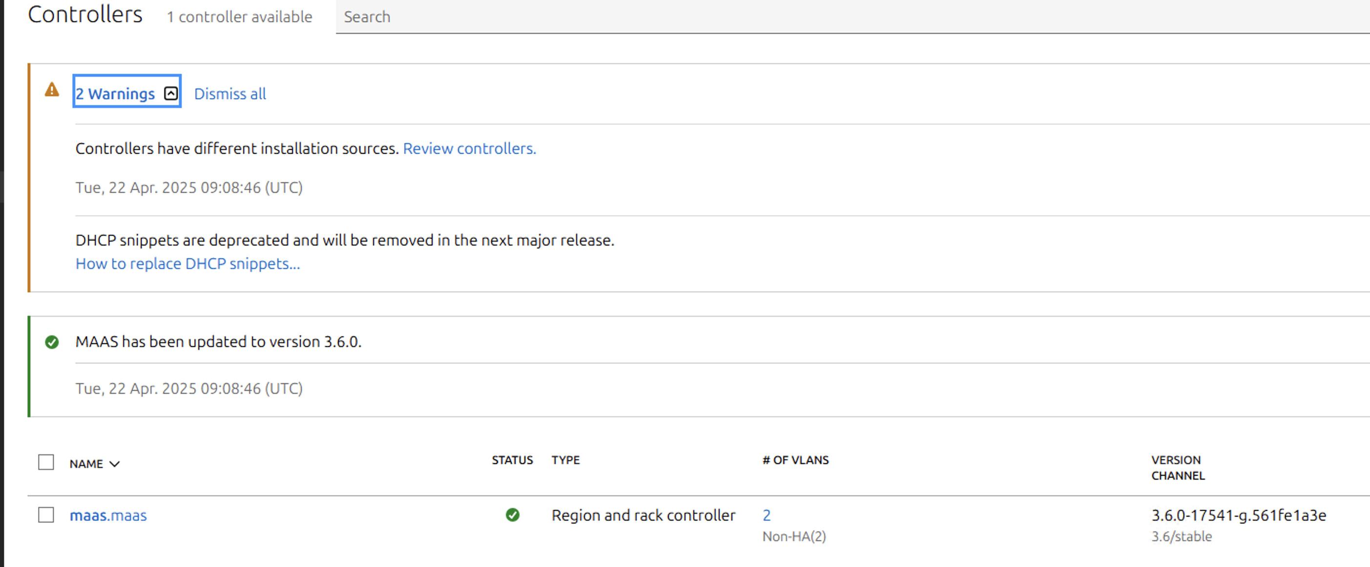This screenshot has width=1370, height=567.
Task: Open the VLAN count link 2
Action: [767, 515]
